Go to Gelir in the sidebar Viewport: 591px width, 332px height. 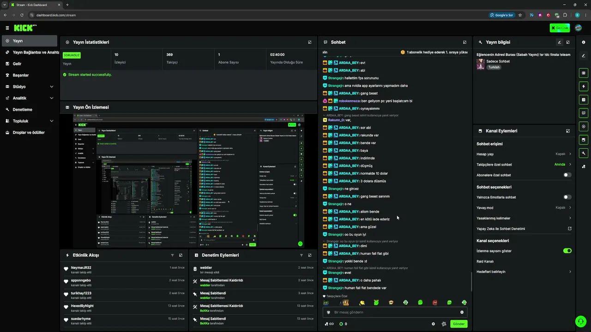click(x=30, y=64)
